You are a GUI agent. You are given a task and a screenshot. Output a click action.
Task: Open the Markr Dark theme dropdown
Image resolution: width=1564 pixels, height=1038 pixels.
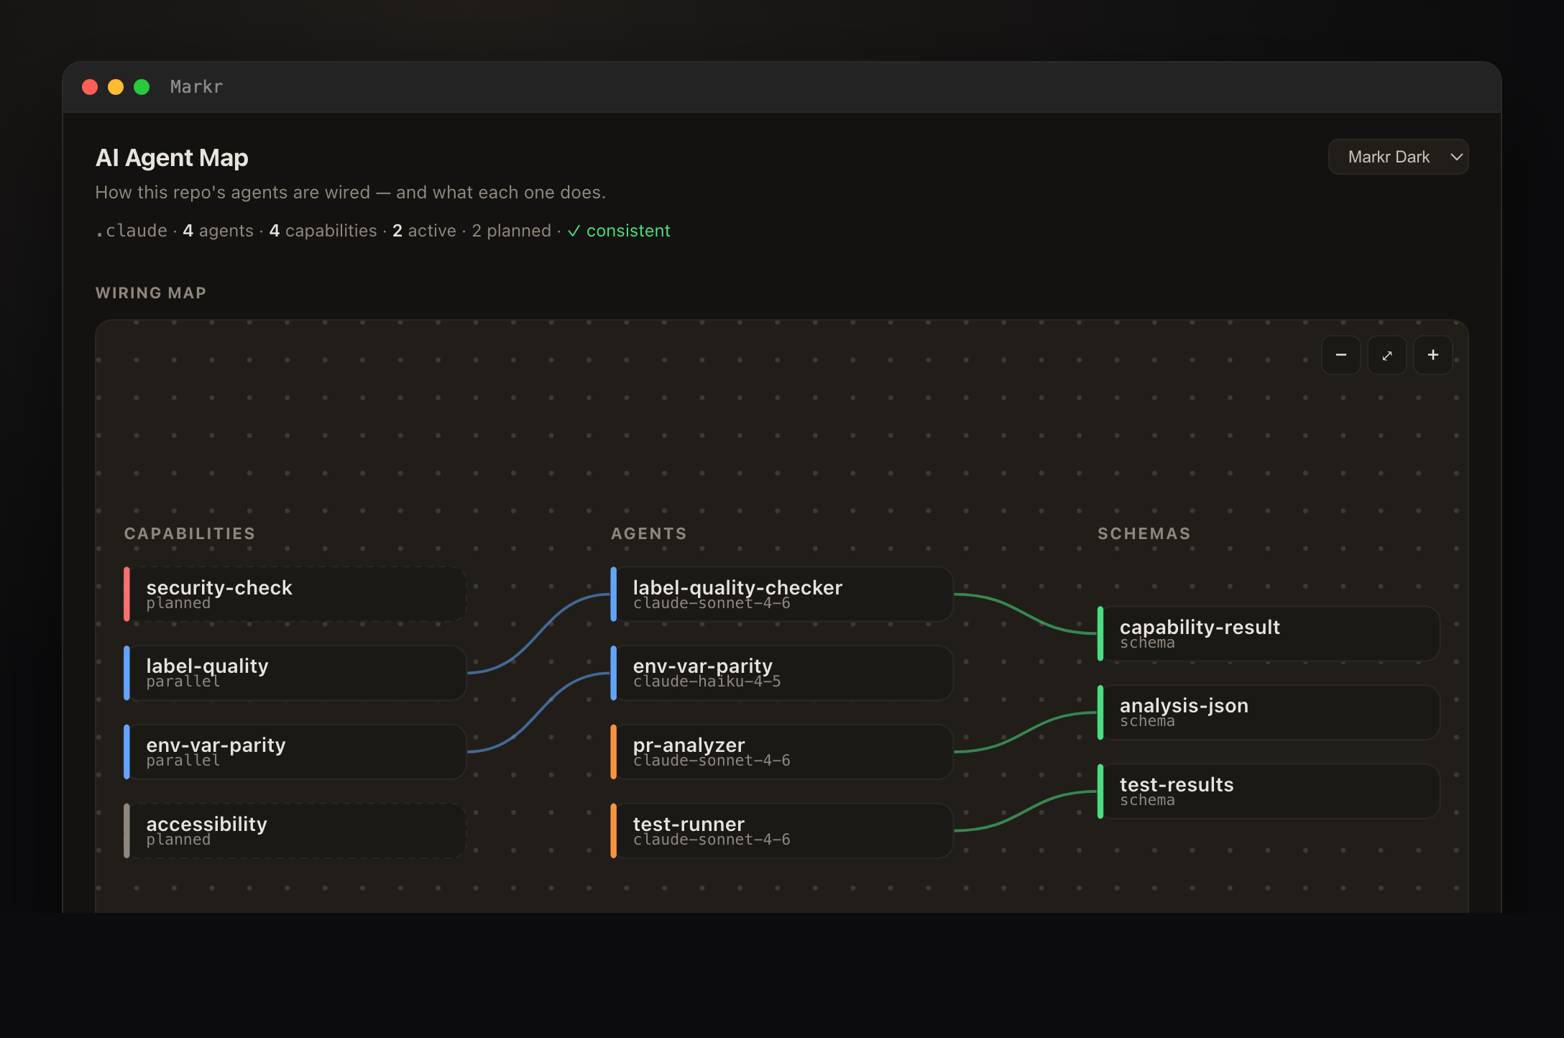[x=1398, y=157]
